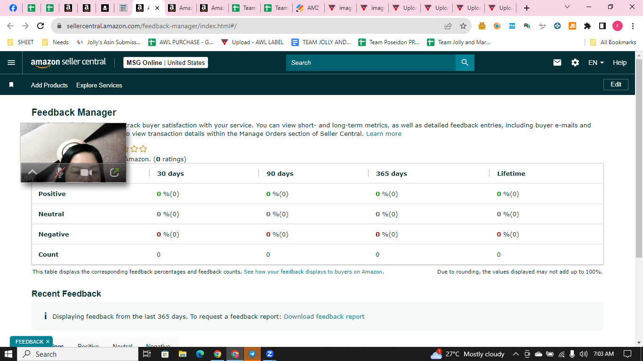Unmute the microphone in video overlay
Screen dimensions: 643x361
[59, 173]
